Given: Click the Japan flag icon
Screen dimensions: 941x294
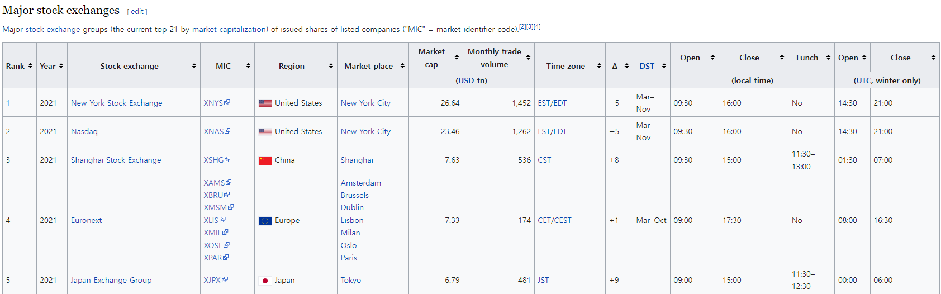Looking at the screenshot, I should click(265, 281).
